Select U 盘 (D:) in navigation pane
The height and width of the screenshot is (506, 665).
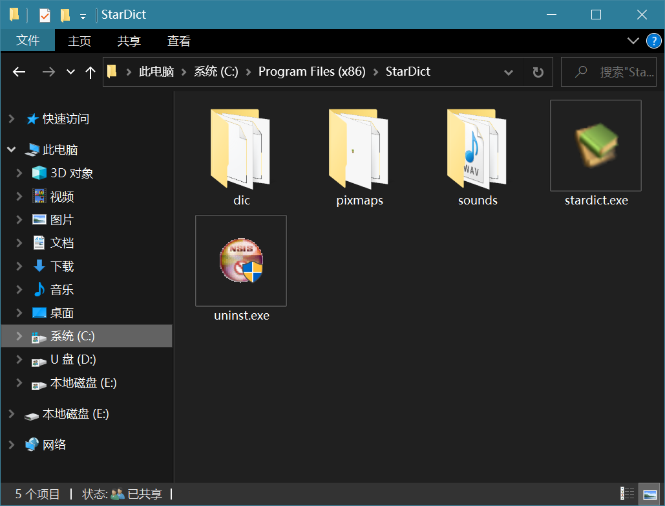pyautogui.click(x=73, y=359)
